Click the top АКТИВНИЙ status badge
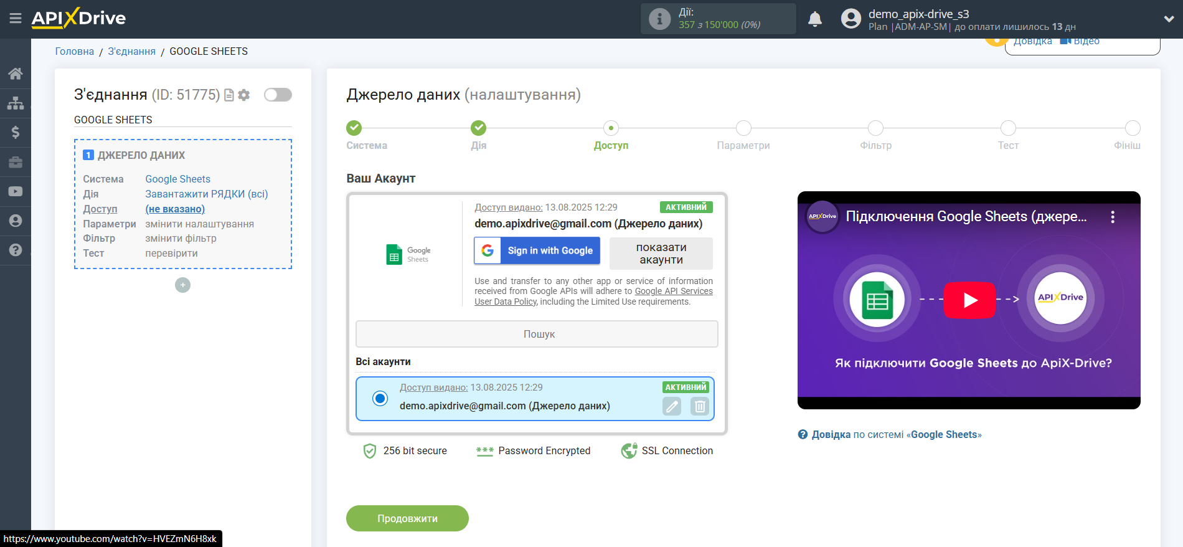1183x547 pixels. (x=686, y=207)
